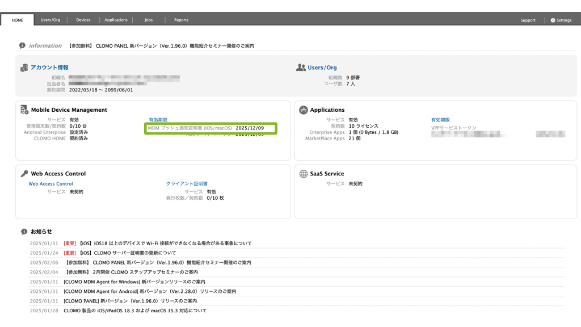The height and width of the screenshot is (327, 581).
Task: Click the Applications panel icon
Action: (x=303, y=110)
